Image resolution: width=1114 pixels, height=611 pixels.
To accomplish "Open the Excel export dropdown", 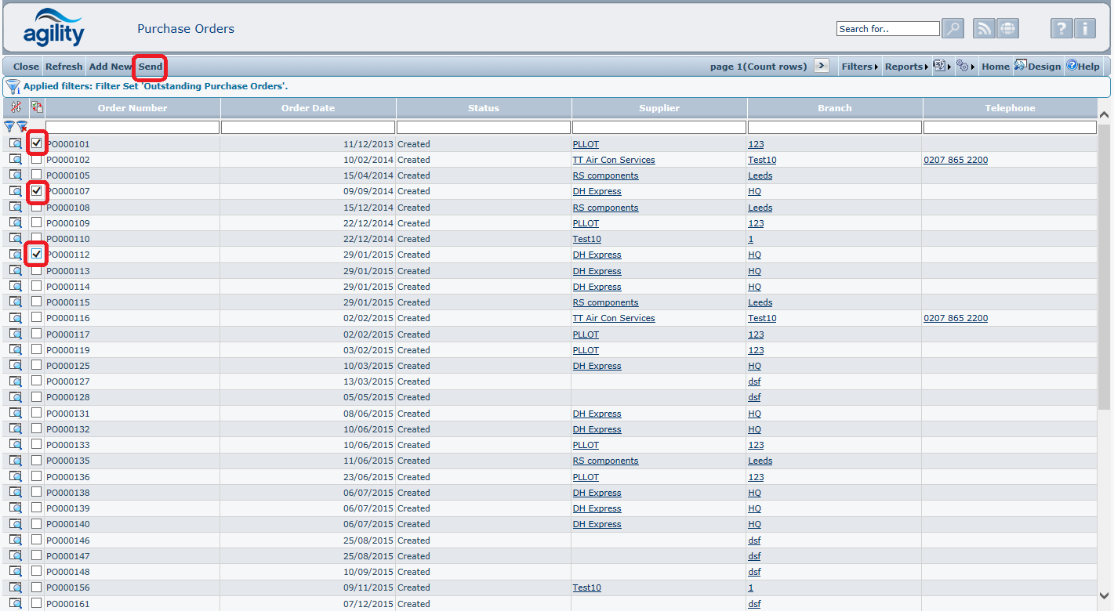I will point(941,67).
